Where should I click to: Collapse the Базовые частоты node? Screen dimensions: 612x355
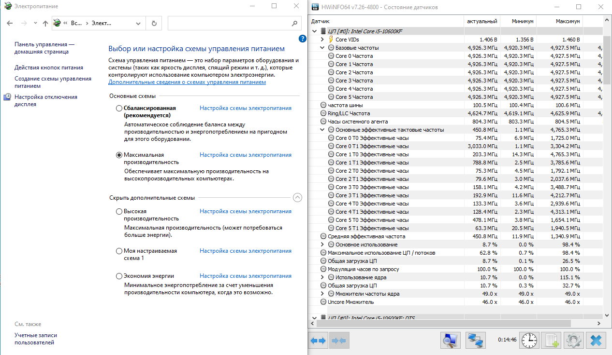click(x=322, y=48)
